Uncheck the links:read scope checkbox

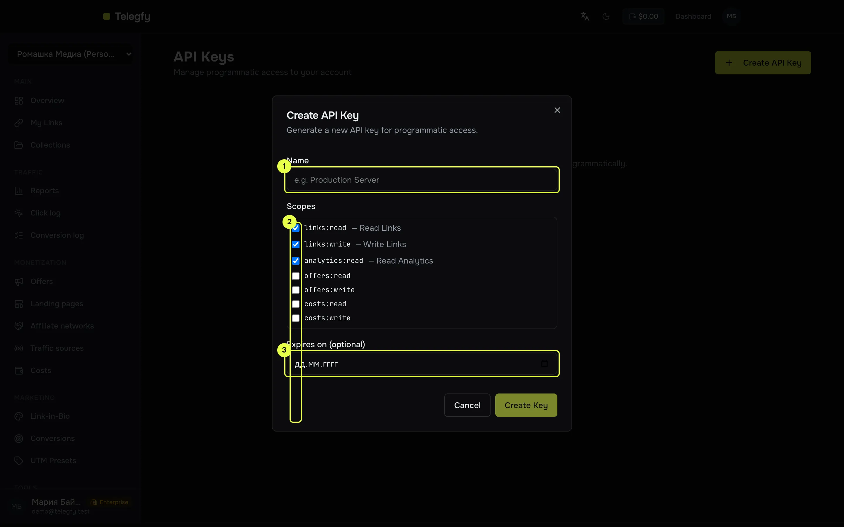[x=296, y=228]
